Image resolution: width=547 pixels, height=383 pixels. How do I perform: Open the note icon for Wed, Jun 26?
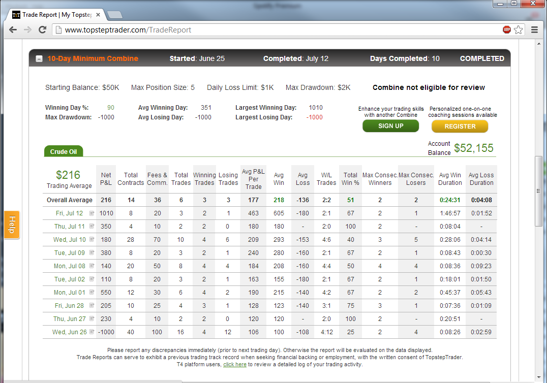[x=92, y=332]
